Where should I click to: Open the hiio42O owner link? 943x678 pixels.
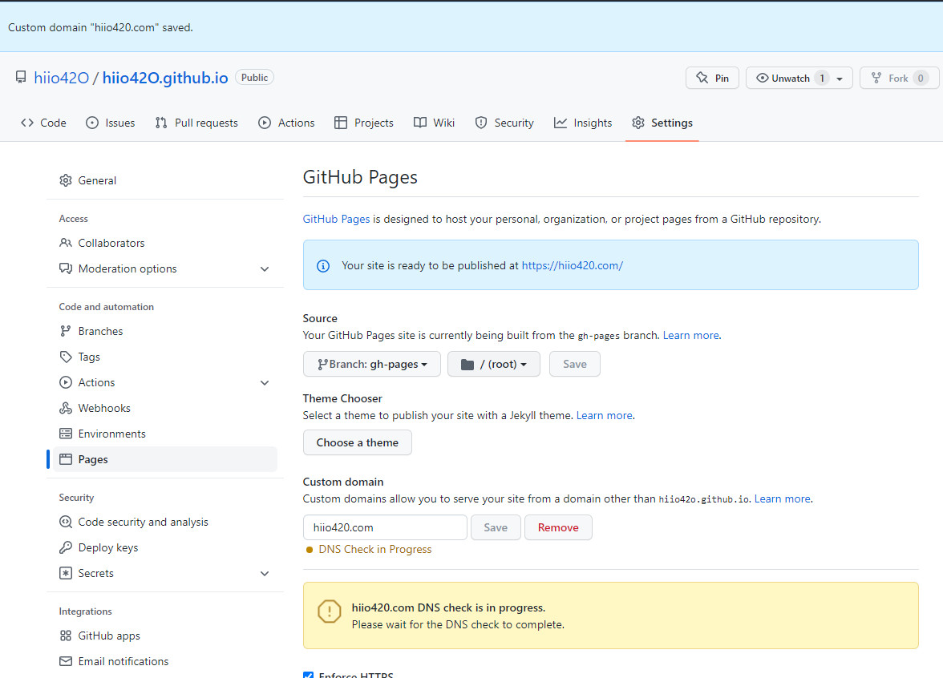click(x=61, y=78)
